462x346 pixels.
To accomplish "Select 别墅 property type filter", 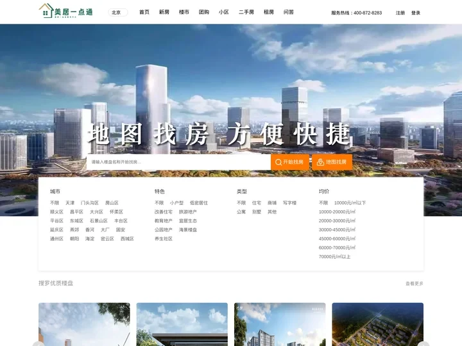I will tap(257, 212).
